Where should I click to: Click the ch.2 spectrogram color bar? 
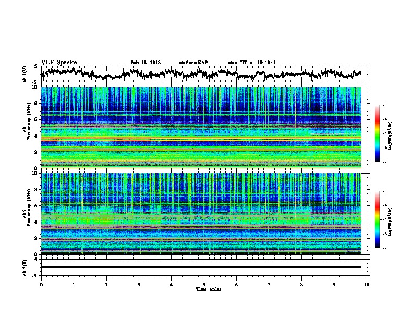[377, 219]
